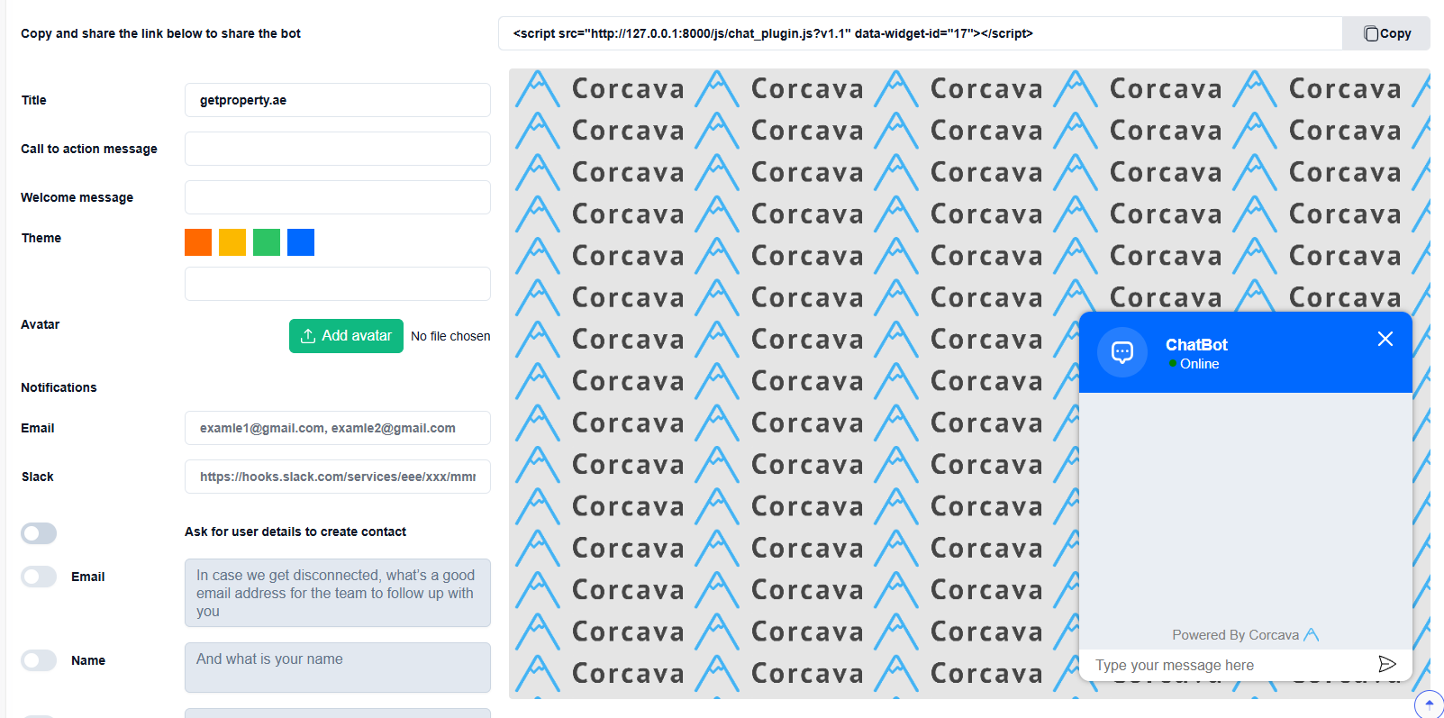Choose the yellow theme swatch

coord(232,242)
